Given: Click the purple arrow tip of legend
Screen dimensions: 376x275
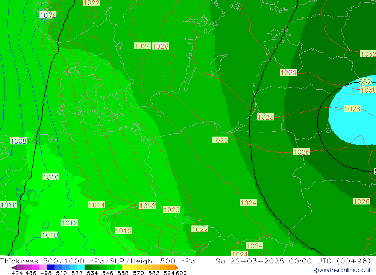Looking at the screenshot, I should pos(14,267).
